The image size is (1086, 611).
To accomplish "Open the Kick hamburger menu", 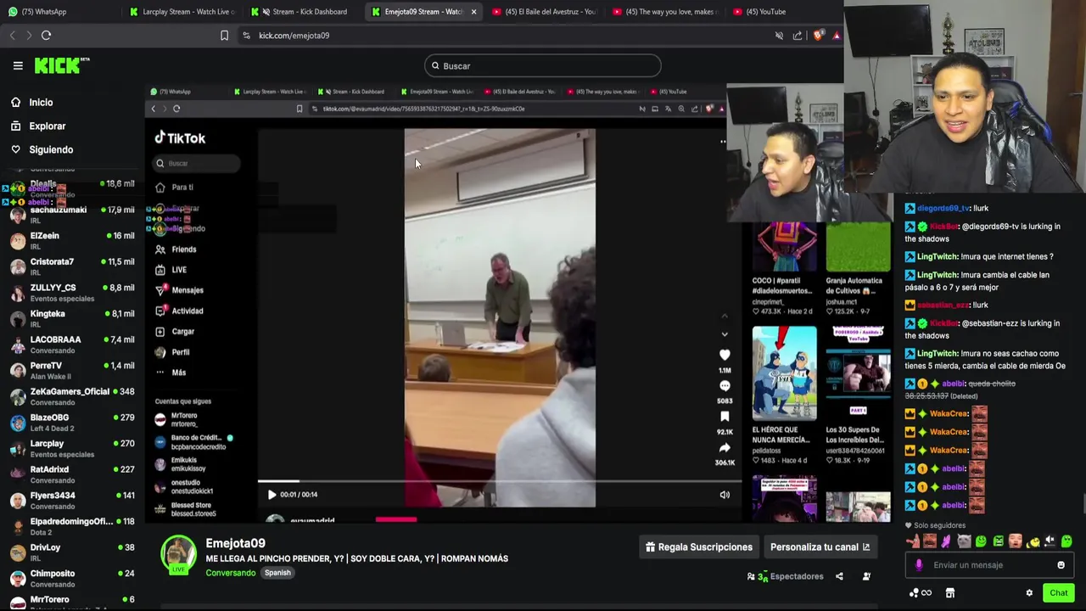I will pyautogui.click(x=18, y=65).
